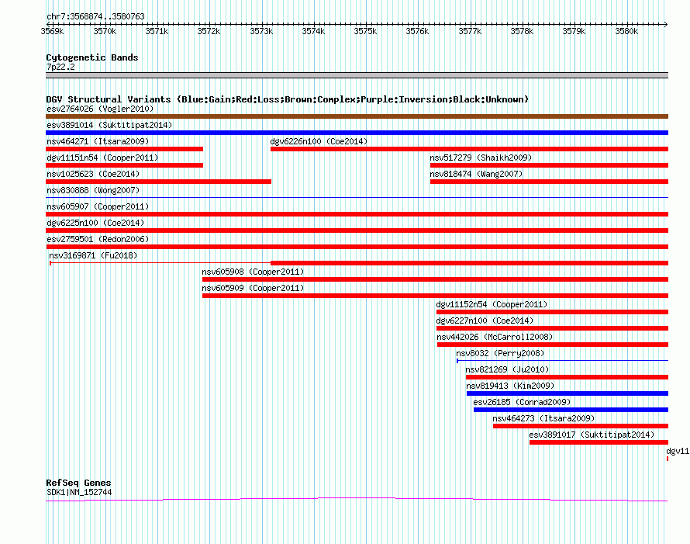The width and height of the screenshot is (690, 544).
Task: Click the red bar under nsv605909
Action: point(435,296)
